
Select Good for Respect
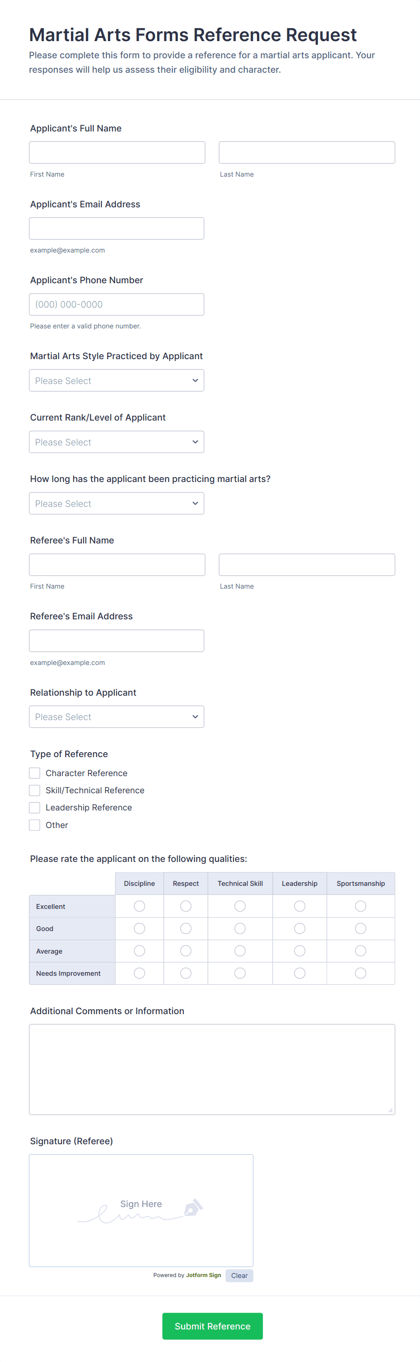[x=186, y=928]
